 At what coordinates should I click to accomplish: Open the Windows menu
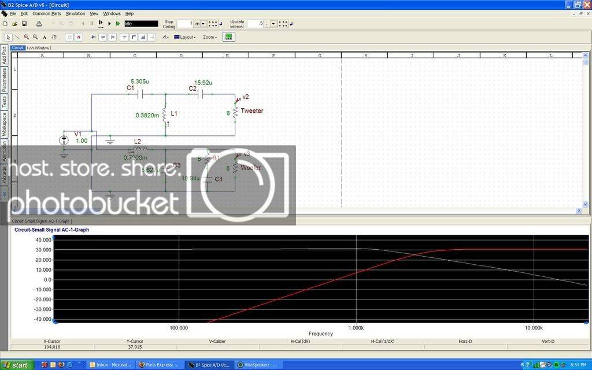point(112,14)
